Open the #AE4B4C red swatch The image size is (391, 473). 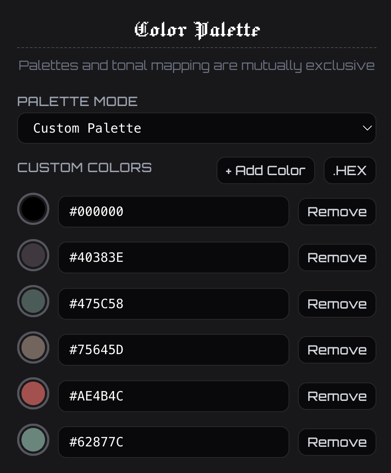pos(33,394)
